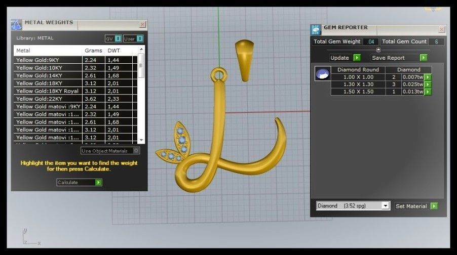
Task: Click the Calculate green arrow icon
Action: pos(98,182)
